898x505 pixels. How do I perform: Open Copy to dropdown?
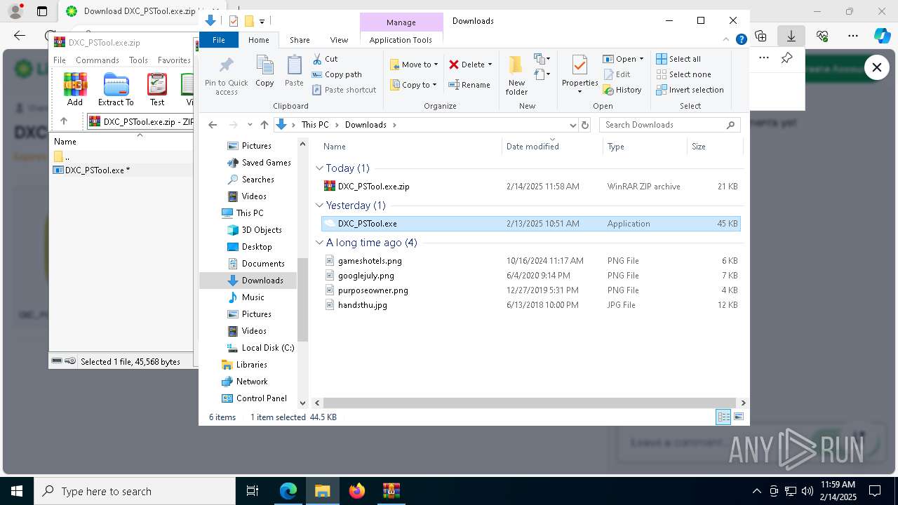click(x=413, y=85)
